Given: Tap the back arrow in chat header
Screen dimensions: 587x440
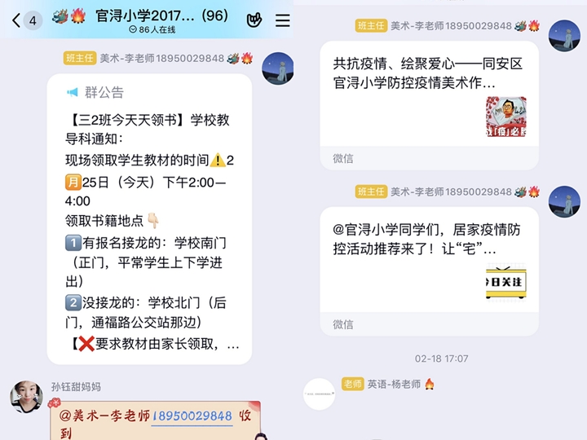Looking at the screenshot, I should pyautogui.click(x=15, y=20).
